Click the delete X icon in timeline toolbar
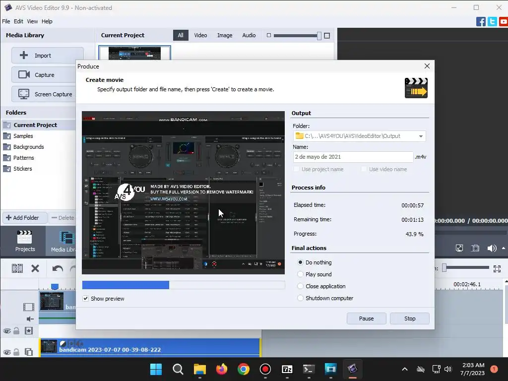 [35, 268]
